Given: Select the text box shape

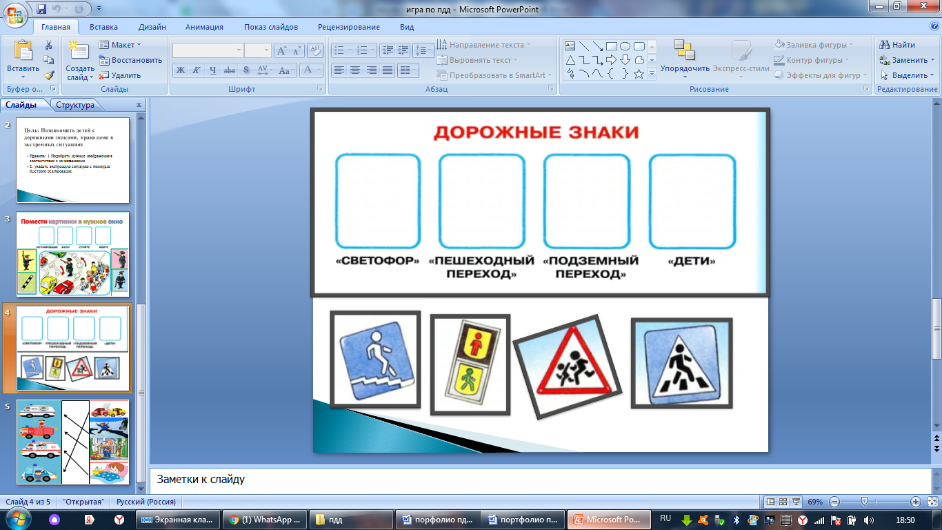Looking at the screenshot, I should pyautogui.click(x=570, y=46).
